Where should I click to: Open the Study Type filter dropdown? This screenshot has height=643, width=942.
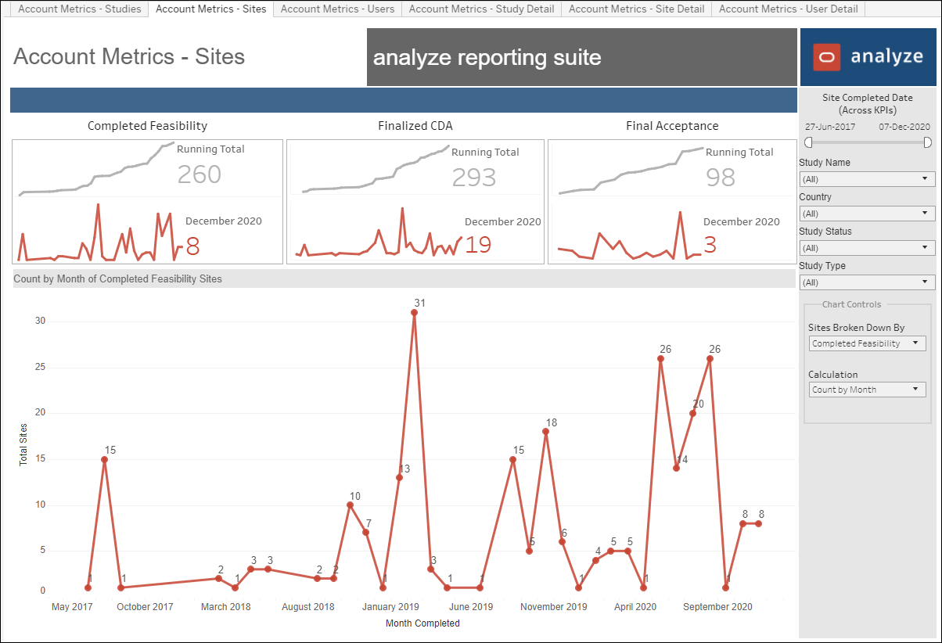[867, 282]
